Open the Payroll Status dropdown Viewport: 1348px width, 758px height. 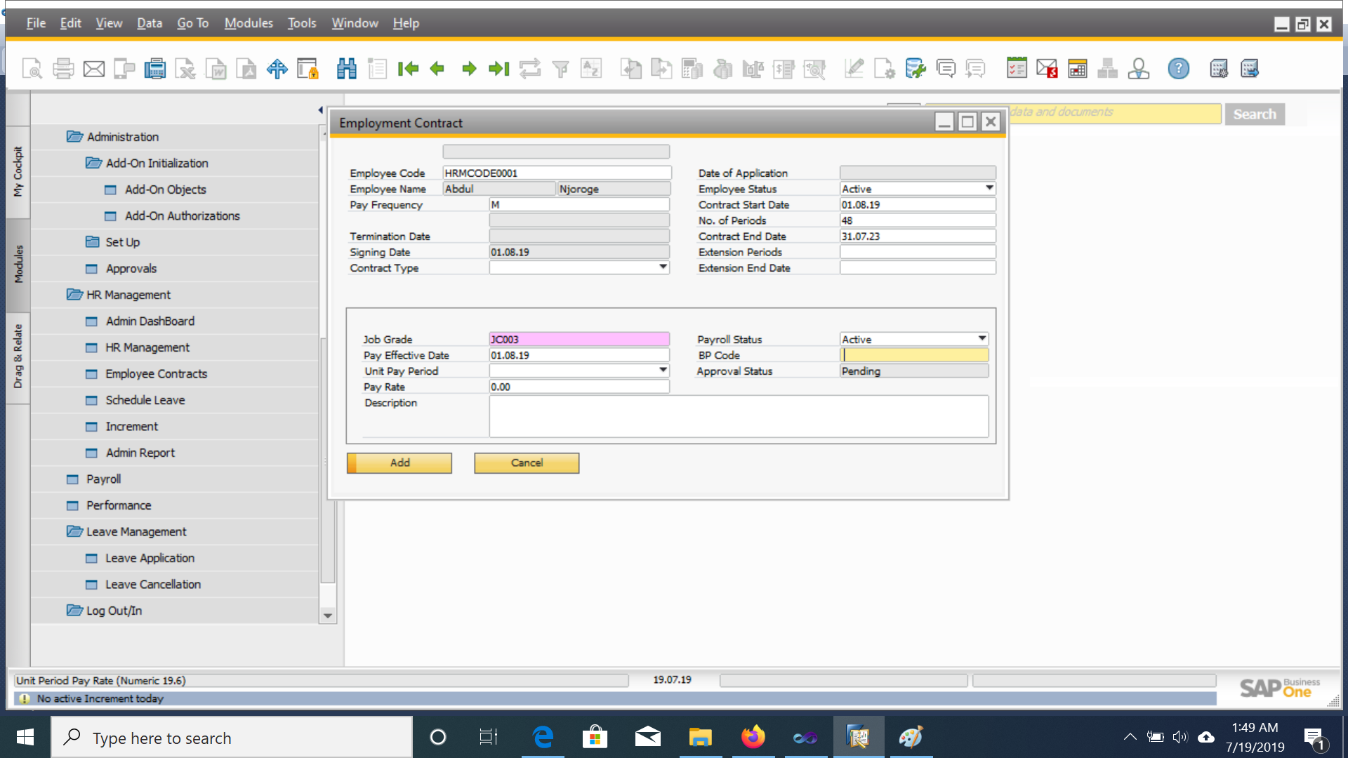click(982, 339)
